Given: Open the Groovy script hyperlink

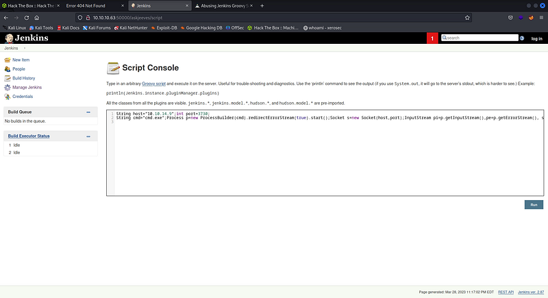Looking at the screenshot, I should coord(153,84).
